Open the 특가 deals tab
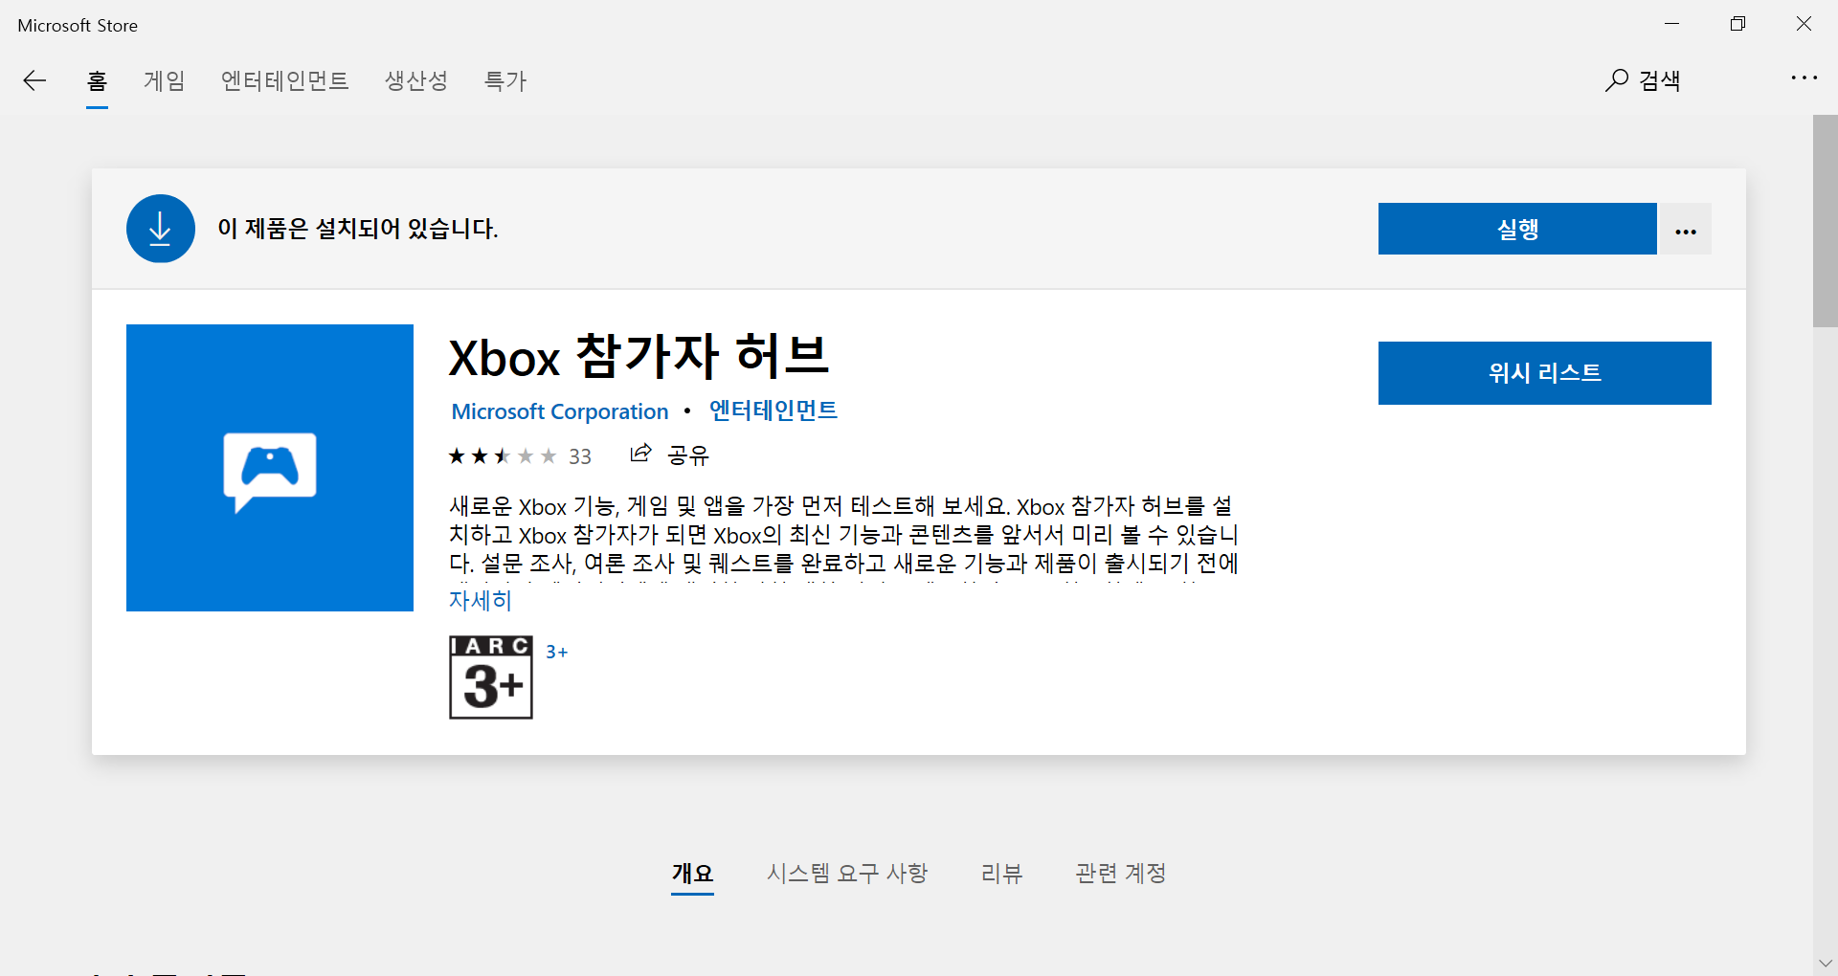Image resolution: width=1838 pixels, height=976 pixels. [505, 80]
